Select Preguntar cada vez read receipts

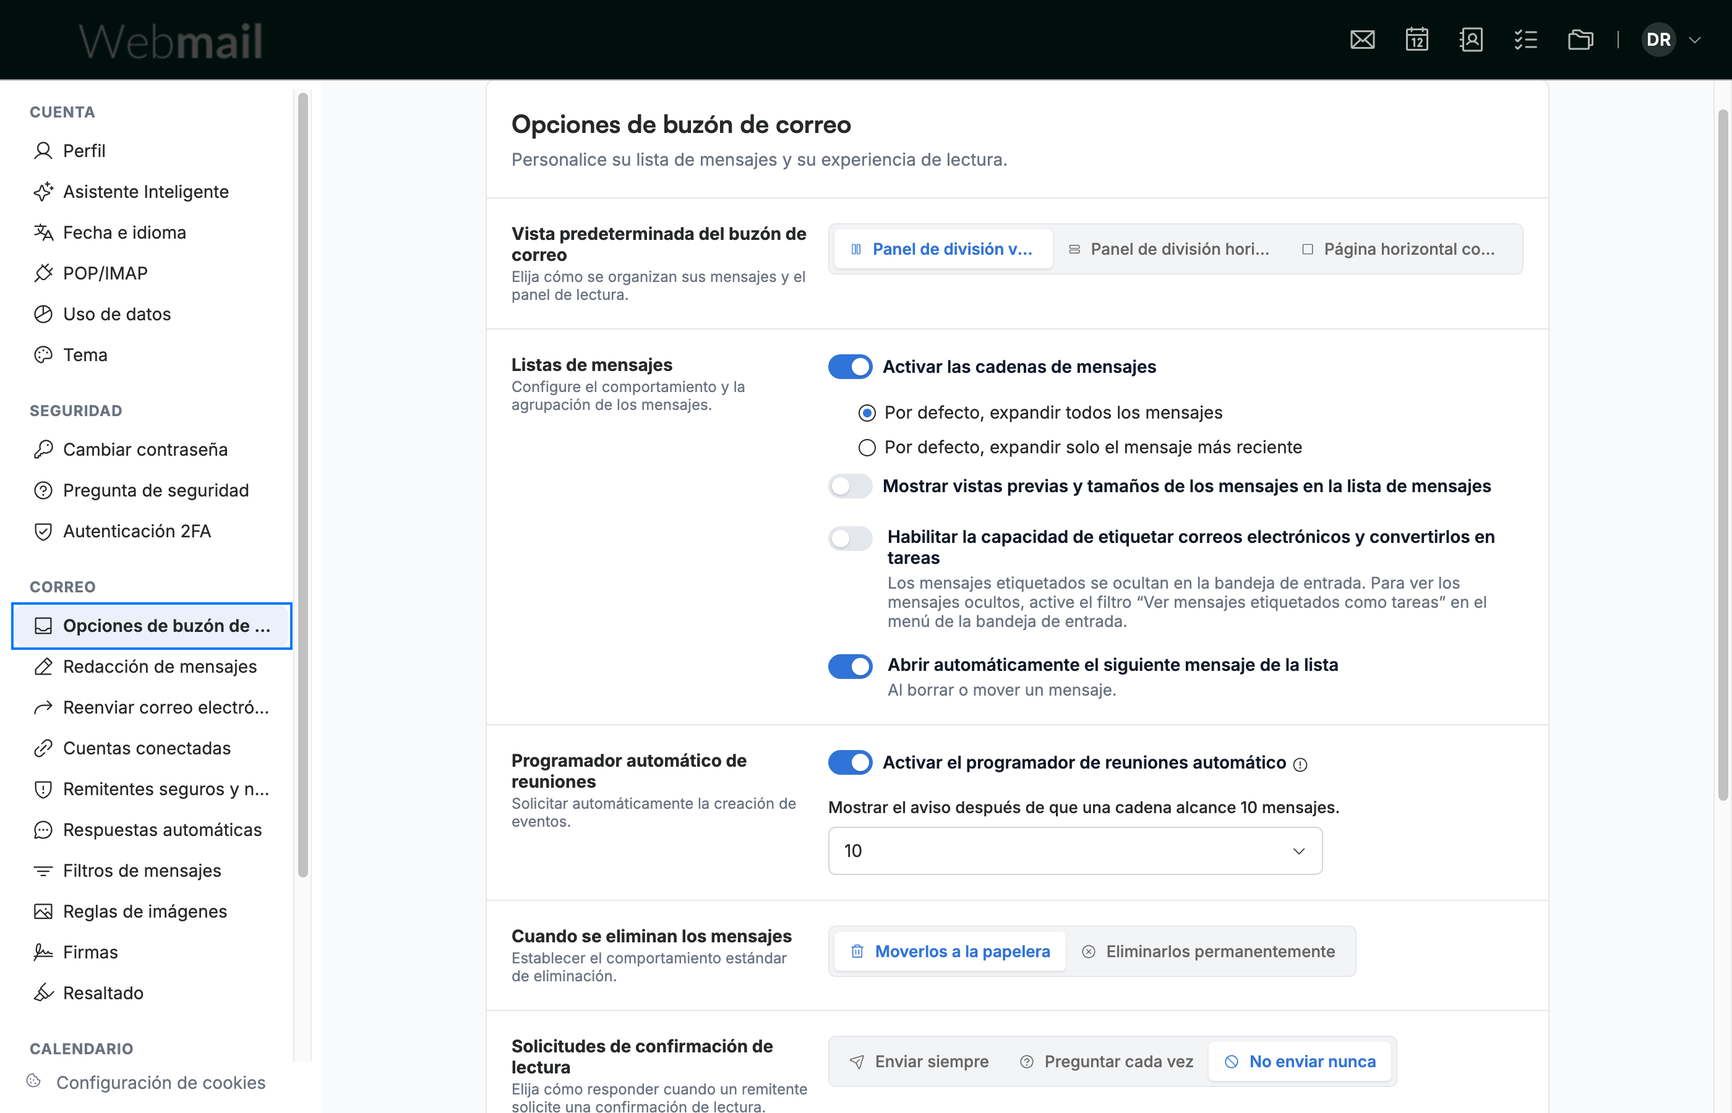1106,1062
